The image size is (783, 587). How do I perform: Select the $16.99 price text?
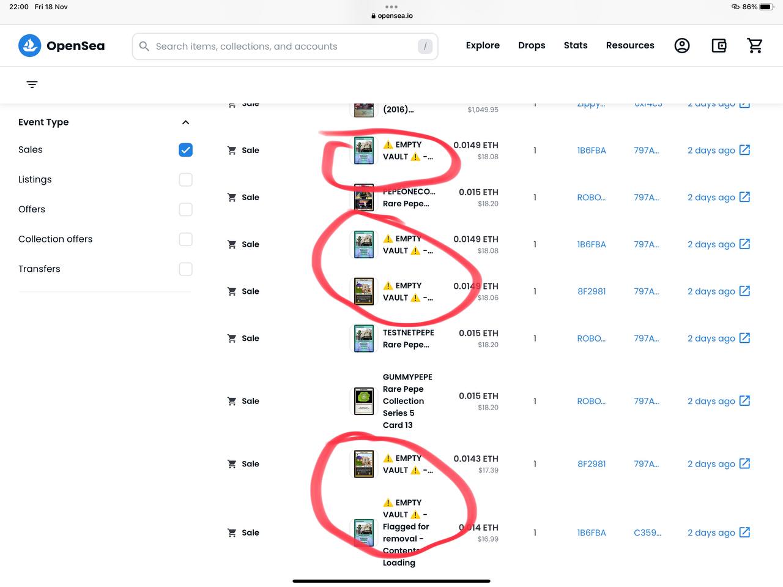click(x=488, y=539)
